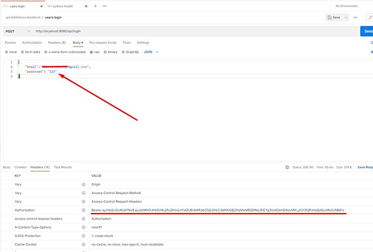Click the Save Response link
The width and height of the screenshot is (373, 252).
point(365,167)
